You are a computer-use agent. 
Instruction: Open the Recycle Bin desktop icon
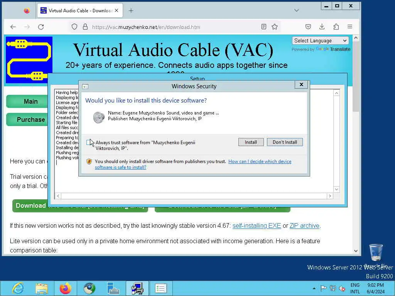click(x=376, y=255)
